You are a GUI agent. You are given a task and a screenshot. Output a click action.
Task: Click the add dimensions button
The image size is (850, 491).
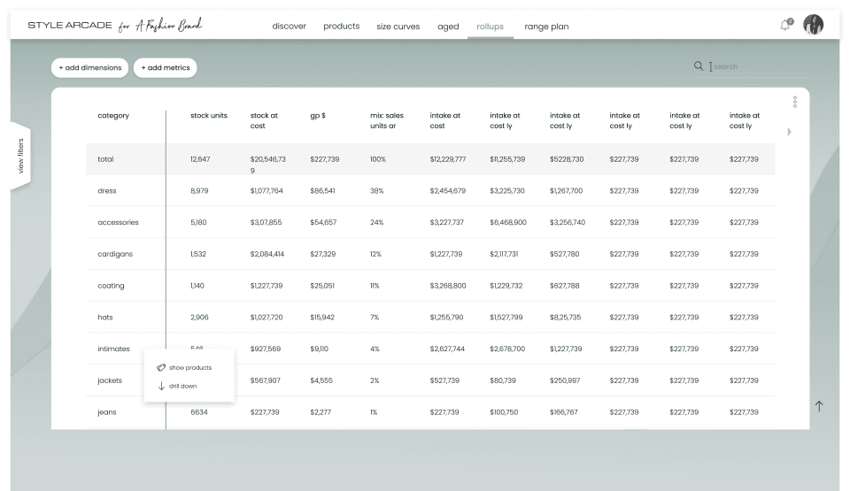[x=90, y=68]
